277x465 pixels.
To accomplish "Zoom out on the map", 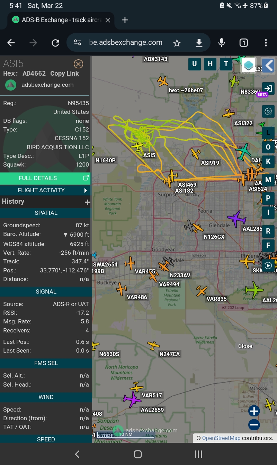I will click(254, 425).
